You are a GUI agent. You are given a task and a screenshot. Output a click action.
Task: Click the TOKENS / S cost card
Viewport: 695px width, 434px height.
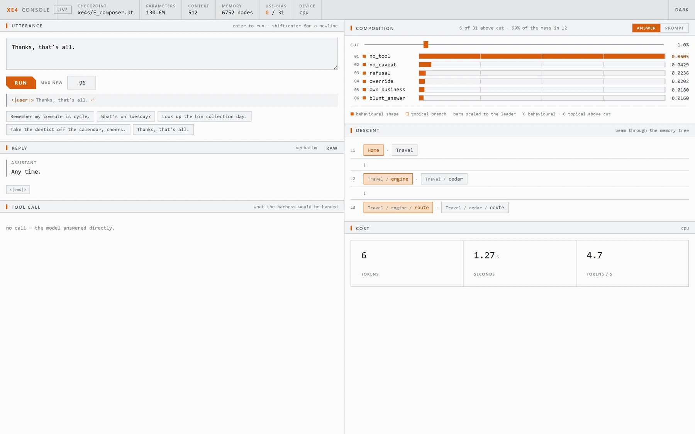tap(632, 263)
